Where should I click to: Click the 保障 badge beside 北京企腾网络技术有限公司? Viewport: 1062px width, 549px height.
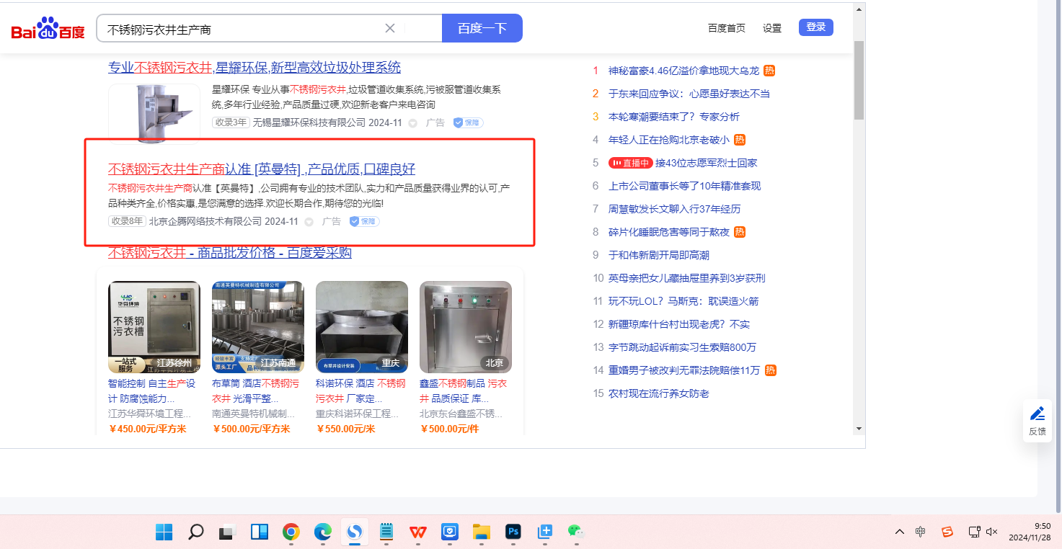(364, 221)
